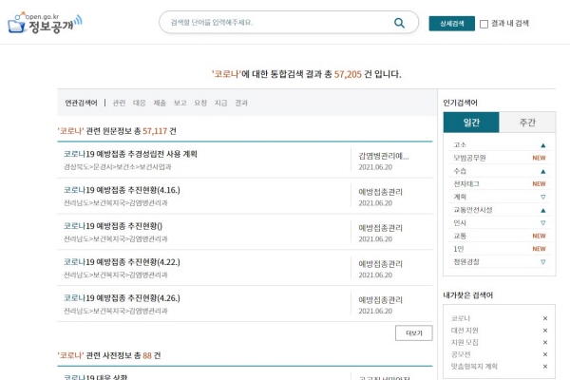Click the 정보공개 open.go.kr logo

coord(45,22)
